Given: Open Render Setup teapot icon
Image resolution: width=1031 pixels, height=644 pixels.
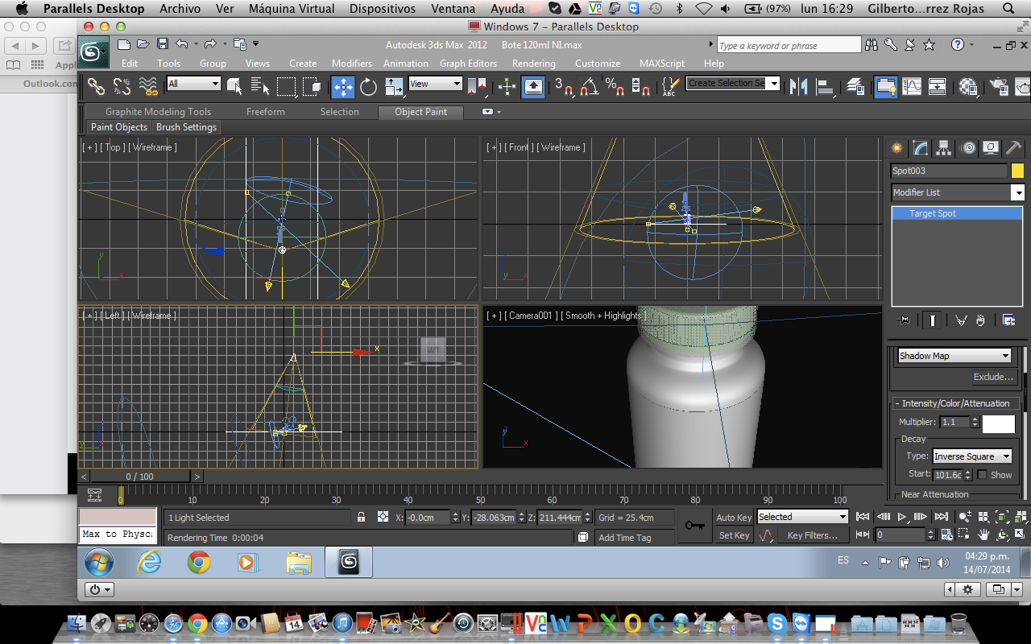Looking at the screenshot, I should 998,85.
